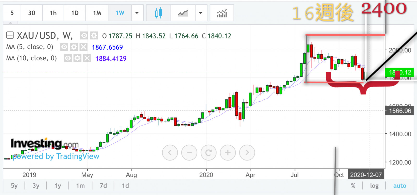Viewport: 417px width, 195px height.
Task: Zoom out chart with minus button
Action: point(189,153)
